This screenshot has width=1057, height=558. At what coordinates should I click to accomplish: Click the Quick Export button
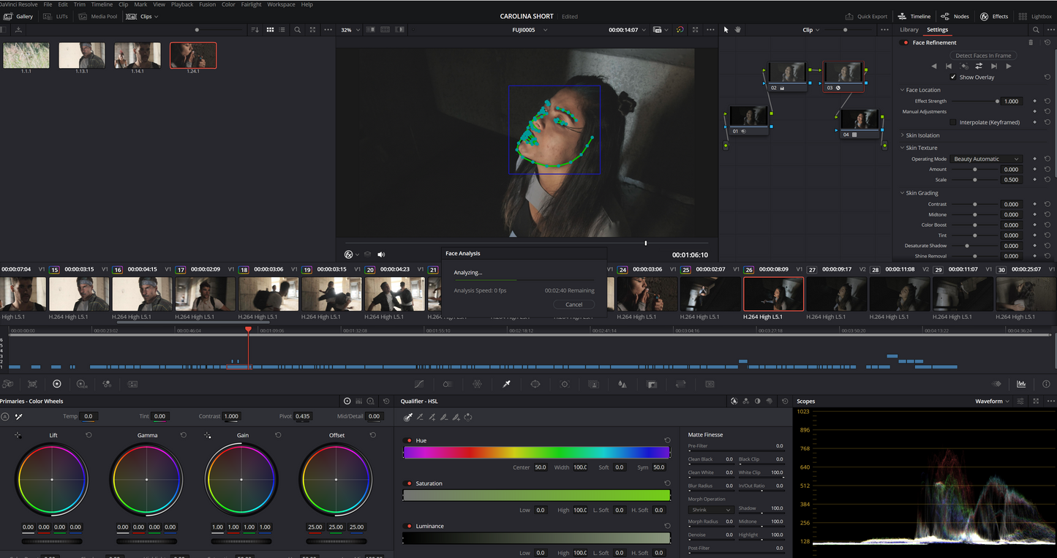(x=866, y=16)
